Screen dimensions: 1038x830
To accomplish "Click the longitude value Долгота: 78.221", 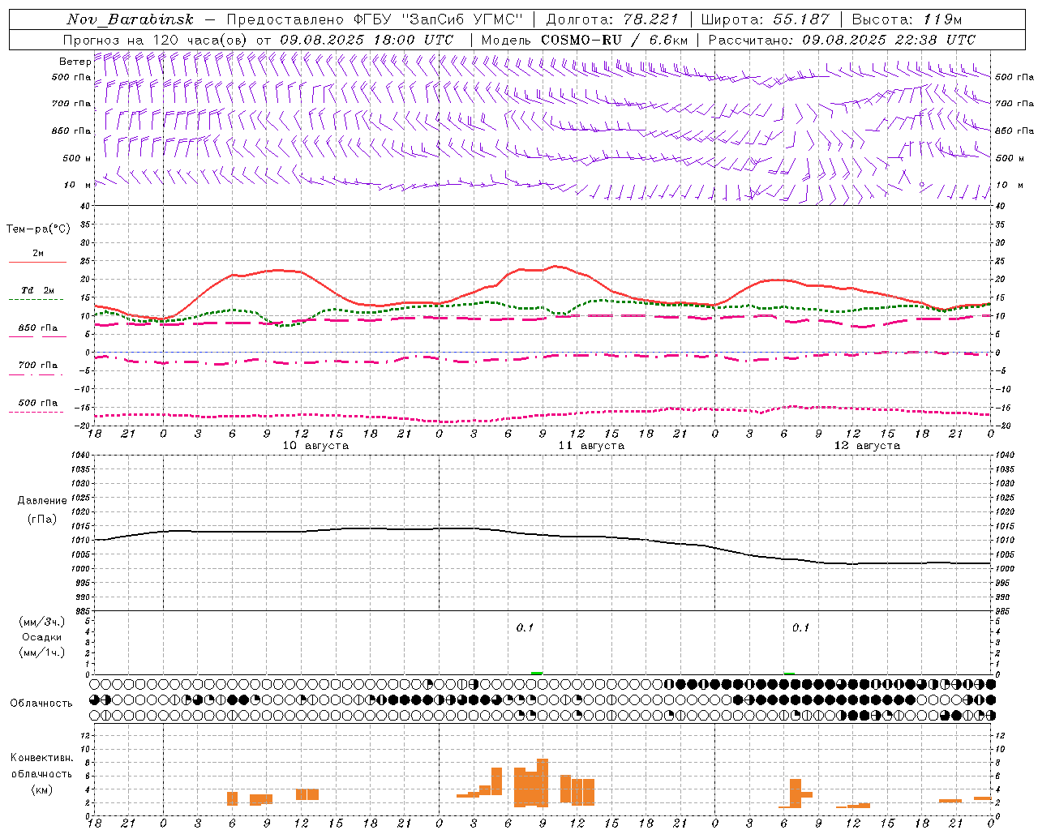I will [612, 19].
